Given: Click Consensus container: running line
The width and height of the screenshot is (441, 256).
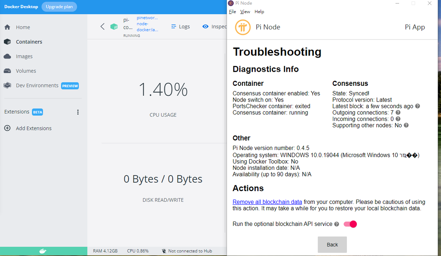Looking at the screenshot, I should coord(270,113).
